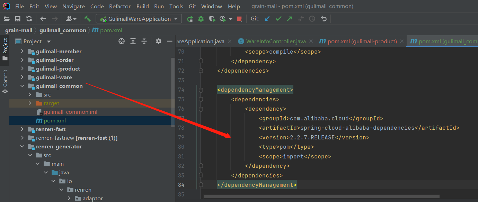Open project folder toolbar icon

7,19
